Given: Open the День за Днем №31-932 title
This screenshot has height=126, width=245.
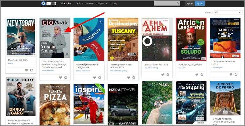Looking at the screenshot, I should 156,65.
